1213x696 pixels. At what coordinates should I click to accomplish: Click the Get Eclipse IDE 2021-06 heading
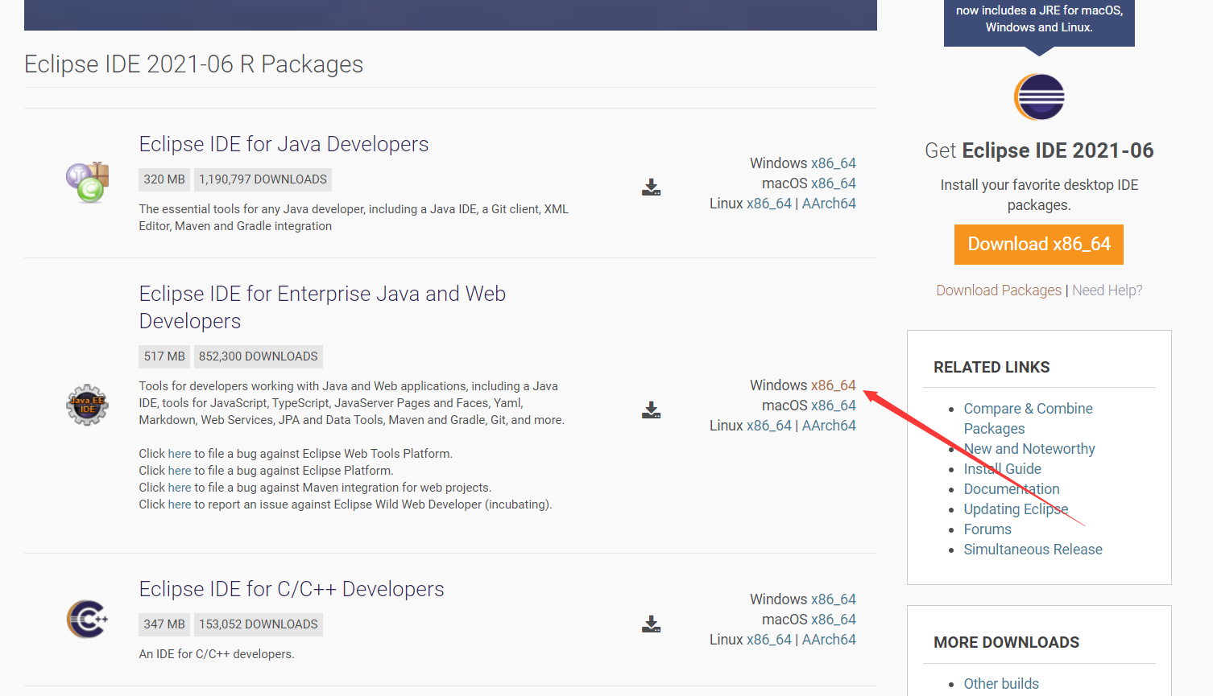(1039, 150)
